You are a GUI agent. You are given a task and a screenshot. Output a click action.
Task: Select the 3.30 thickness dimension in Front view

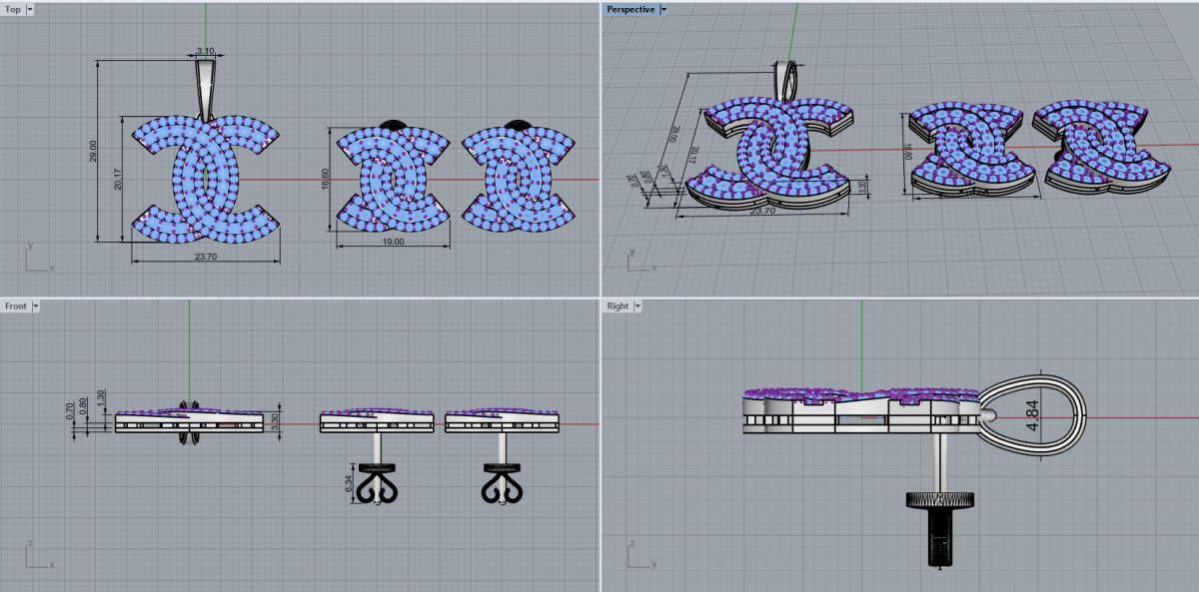click(277, 420)
